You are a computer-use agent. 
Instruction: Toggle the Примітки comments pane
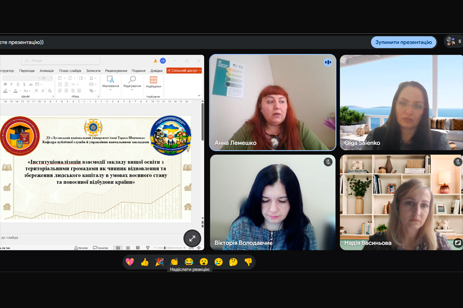(x=100, y=248)
